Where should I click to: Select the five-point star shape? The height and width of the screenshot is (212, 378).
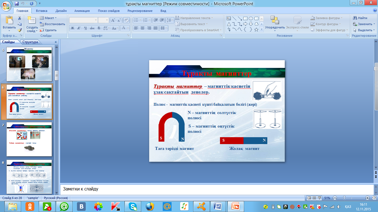click(x=256, y=29)
